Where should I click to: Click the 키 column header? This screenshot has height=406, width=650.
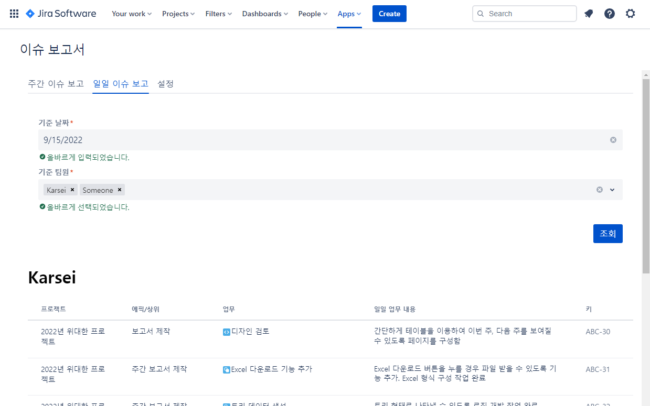point(589,309)
